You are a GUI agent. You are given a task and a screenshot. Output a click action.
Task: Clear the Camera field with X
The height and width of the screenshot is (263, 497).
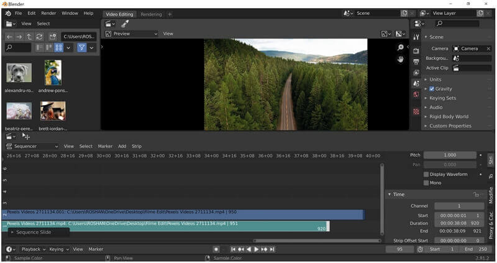488,48
